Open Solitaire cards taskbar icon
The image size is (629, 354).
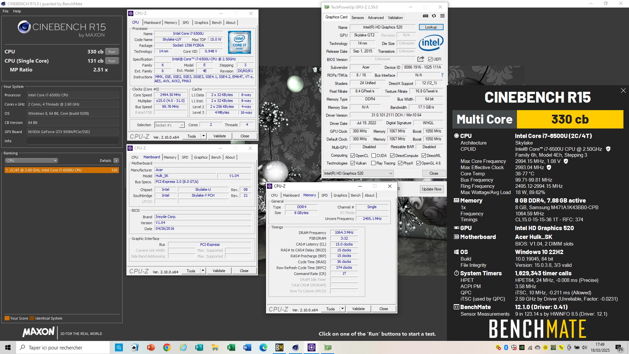coord(135,347)
